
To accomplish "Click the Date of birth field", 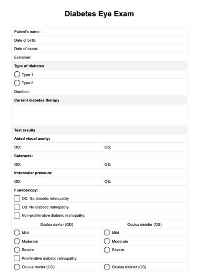I will click(99, 40).
